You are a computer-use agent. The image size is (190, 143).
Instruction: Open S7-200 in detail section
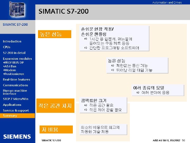pos(14,53)
